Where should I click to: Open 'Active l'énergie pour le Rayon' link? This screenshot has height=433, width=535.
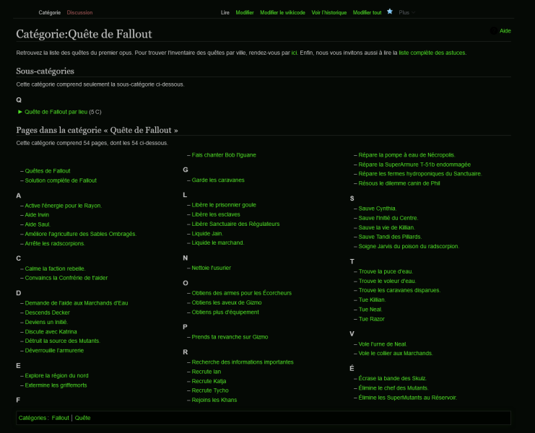tap(63, 206)
